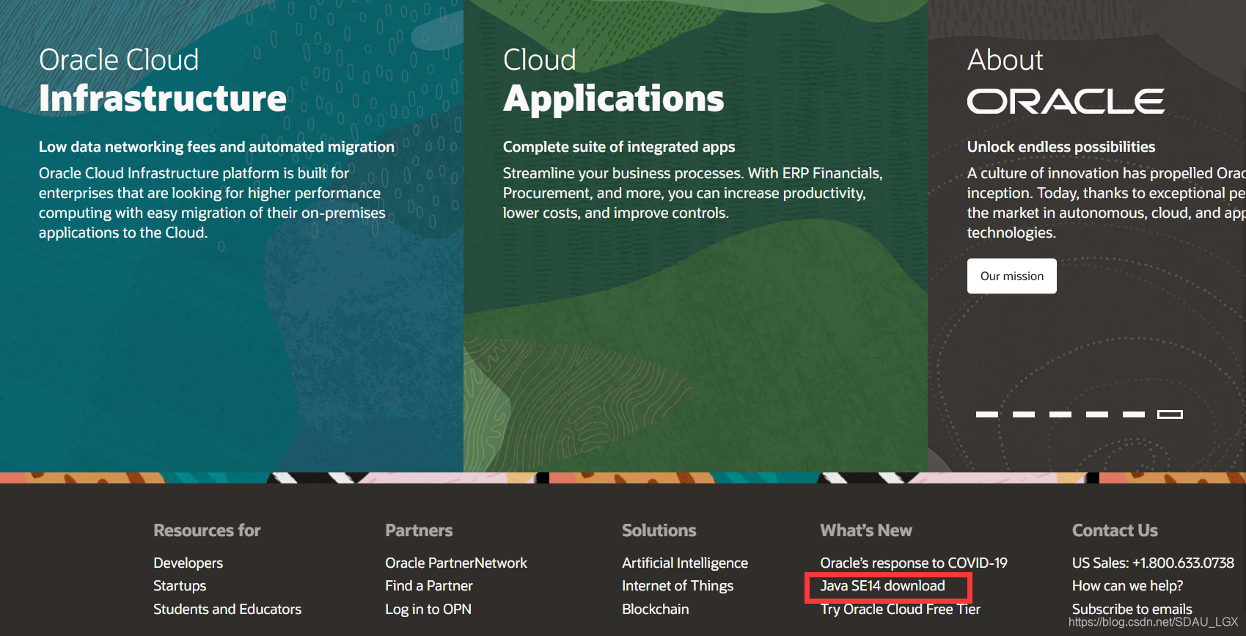1246x636 pixels.
Task: Click the Oracle Cloud Infrastructure heading
Action: pyautogui.click(x=163, y=81)
